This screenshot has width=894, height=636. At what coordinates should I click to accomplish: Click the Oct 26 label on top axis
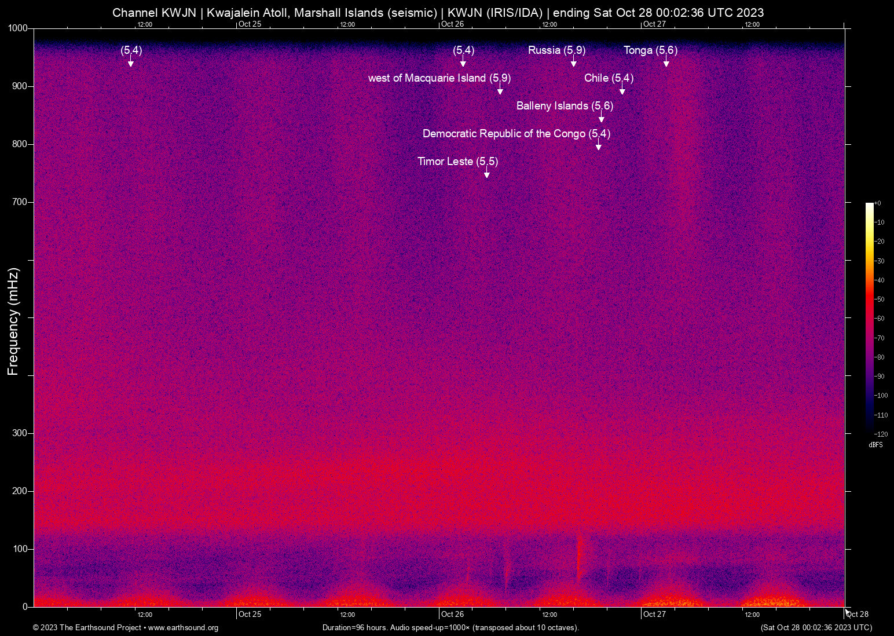coord(452,24)
